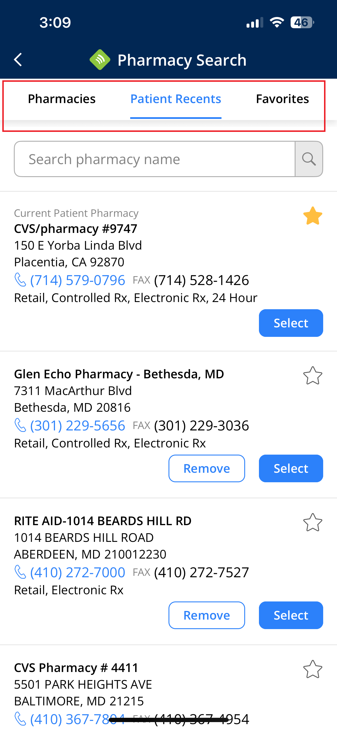
Task: Open the Favorites tab
Action: coord(282,99)
